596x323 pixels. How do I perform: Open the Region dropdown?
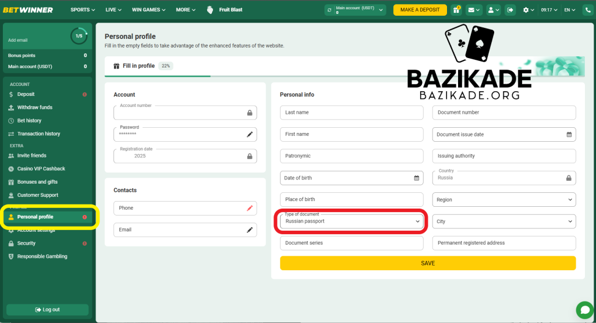(x=504, y=200)
